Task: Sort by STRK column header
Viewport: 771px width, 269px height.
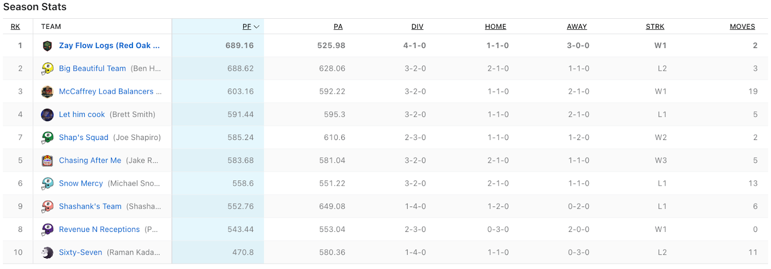Action: point(655,27)
